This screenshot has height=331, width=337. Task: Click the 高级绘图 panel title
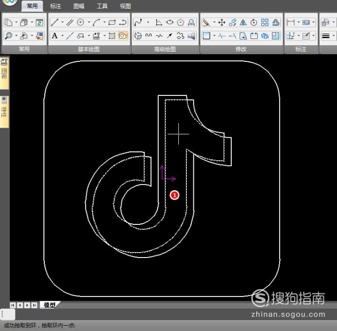[x=165, y=49]
